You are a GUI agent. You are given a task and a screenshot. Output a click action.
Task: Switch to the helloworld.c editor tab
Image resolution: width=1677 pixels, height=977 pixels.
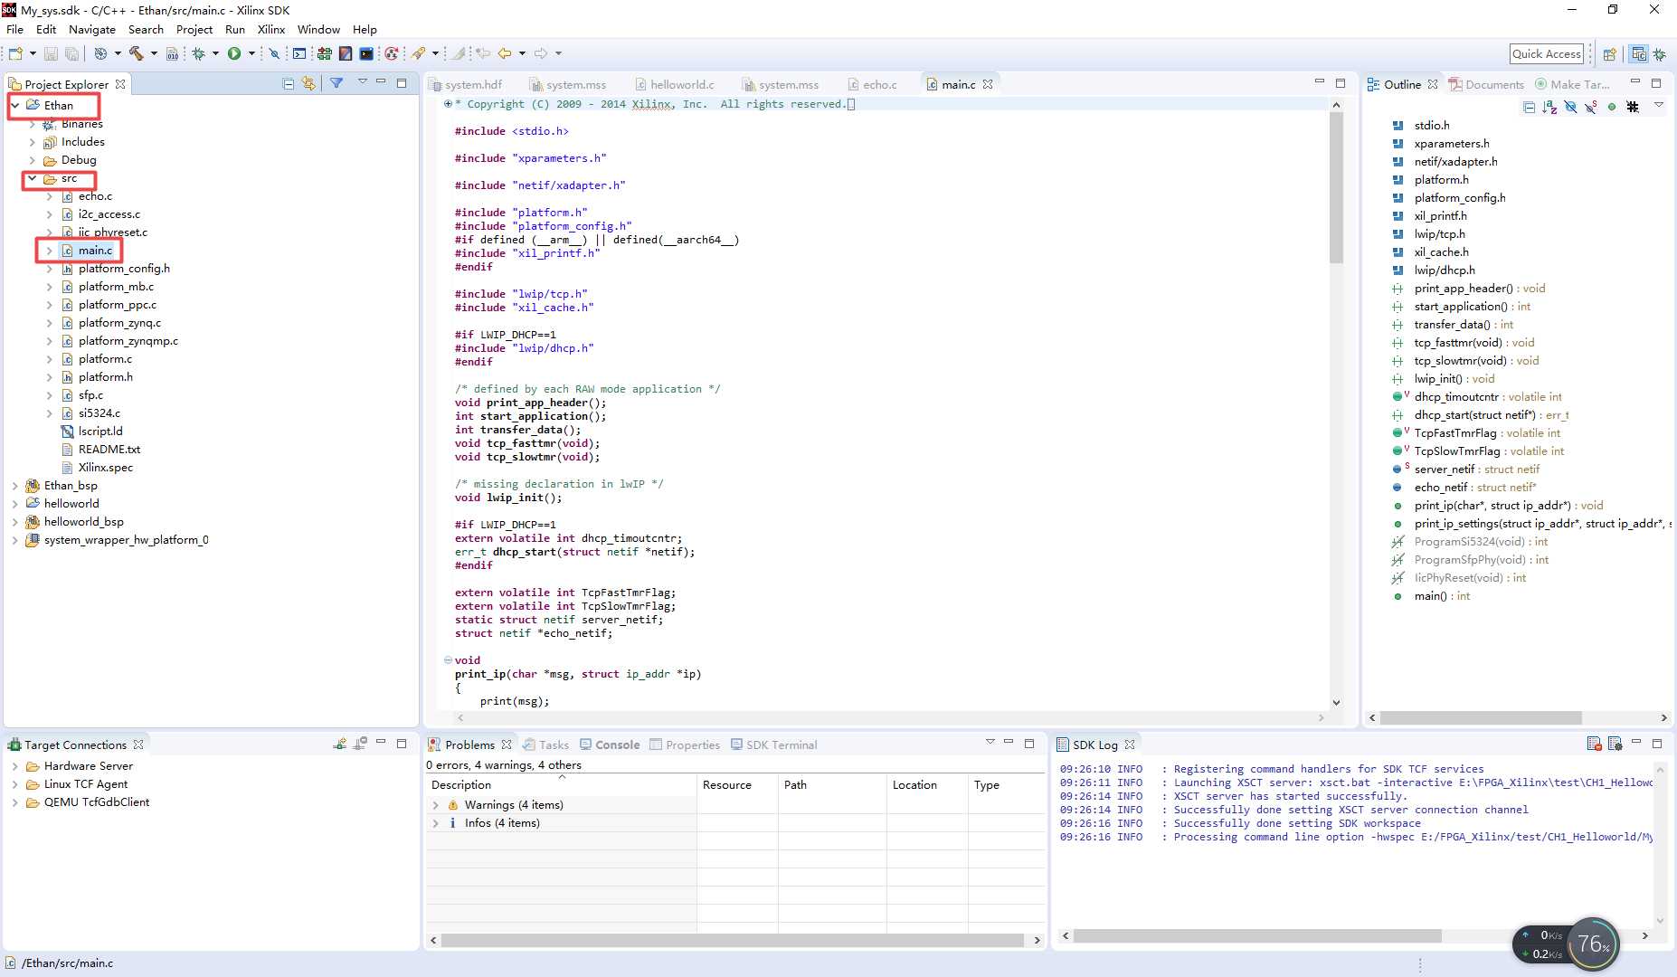pos(674,84)
